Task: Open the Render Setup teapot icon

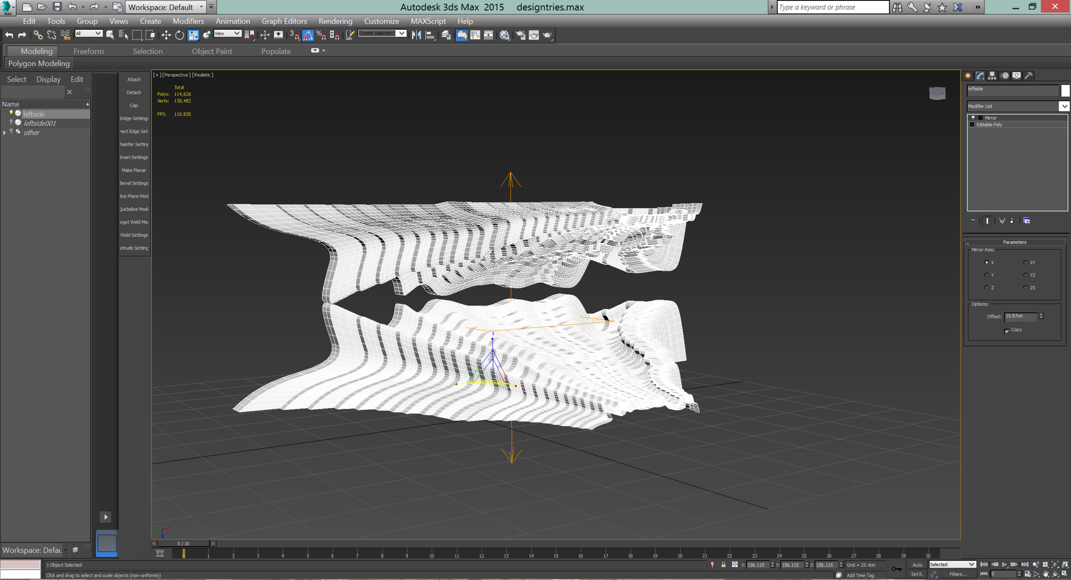Action: (x=521, y=35)
